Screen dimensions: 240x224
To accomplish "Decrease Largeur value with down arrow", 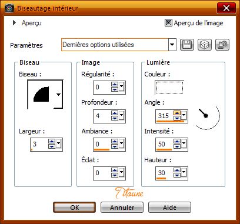I will 52,146.
